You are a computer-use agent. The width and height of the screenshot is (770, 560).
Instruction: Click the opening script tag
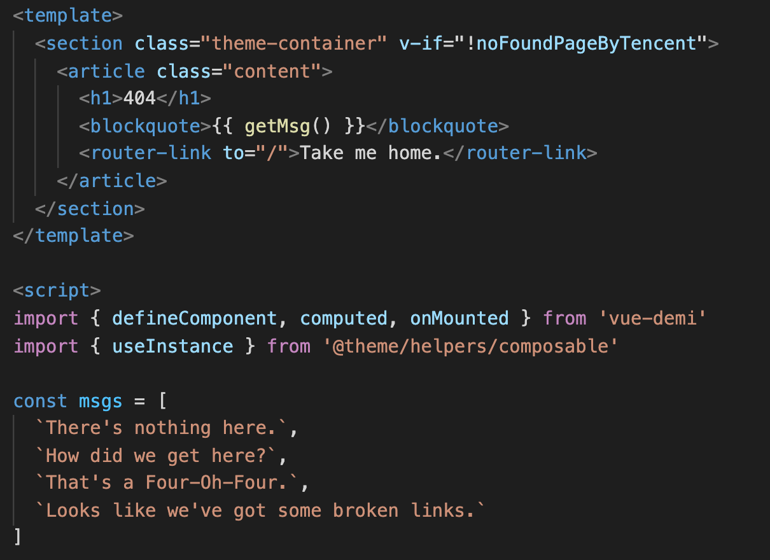pos(57,290)
